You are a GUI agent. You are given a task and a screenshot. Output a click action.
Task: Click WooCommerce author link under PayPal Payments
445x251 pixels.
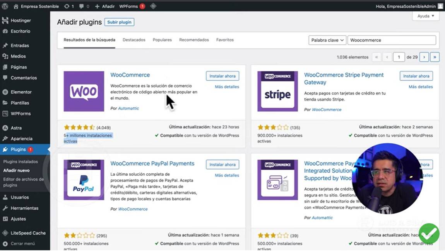point(133,209)
